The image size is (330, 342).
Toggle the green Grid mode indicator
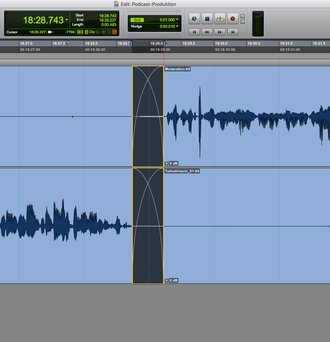(x=137, y=20)
